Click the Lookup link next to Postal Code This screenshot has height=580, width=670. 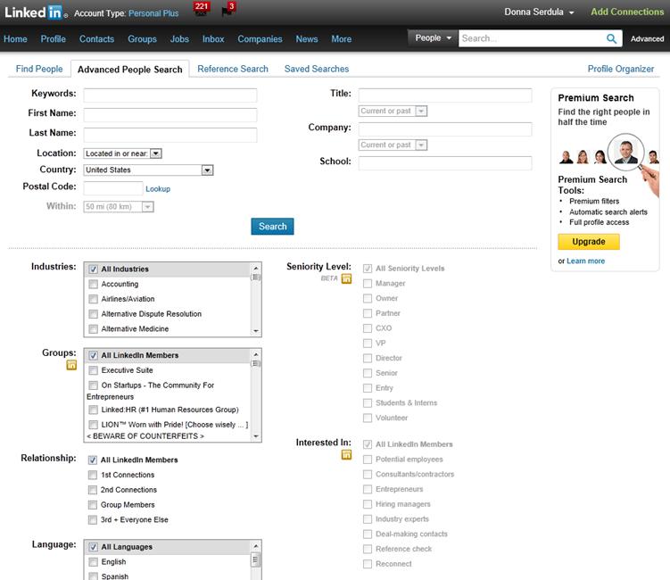(x=158, y=189)
